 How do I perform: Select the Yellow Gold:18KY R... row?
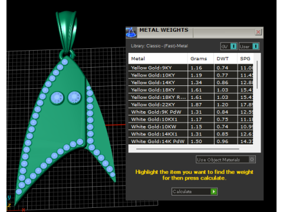point(190,97)
